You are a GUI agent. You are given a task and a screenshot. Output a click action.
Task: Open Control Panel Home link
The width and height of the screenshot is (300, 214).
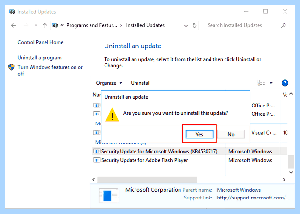coord(41,42)
